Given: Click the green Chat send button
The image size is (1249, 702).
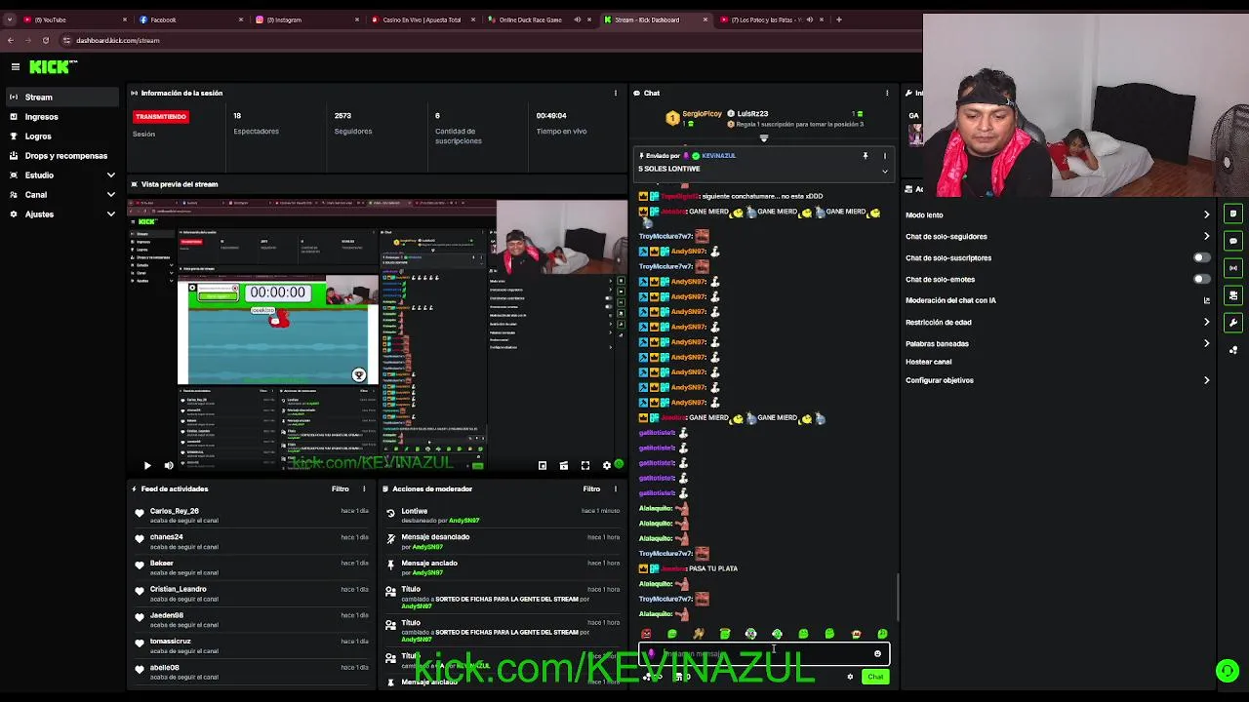Looking at the screenshot, I should point(875,677).
